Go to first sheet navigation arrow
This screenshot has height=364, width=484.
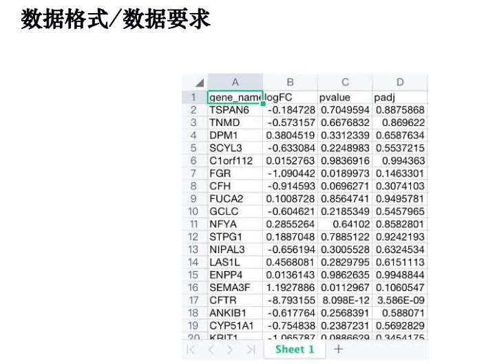pos(191,350)
